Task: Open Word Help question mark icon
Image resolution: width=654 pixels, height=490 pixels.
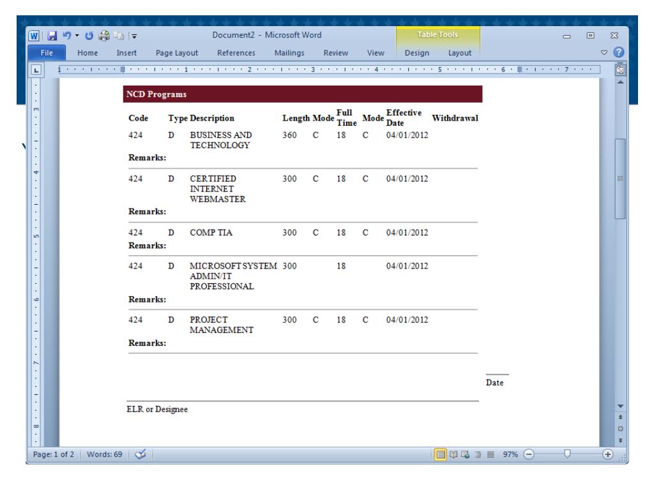Action: point(619,52)
